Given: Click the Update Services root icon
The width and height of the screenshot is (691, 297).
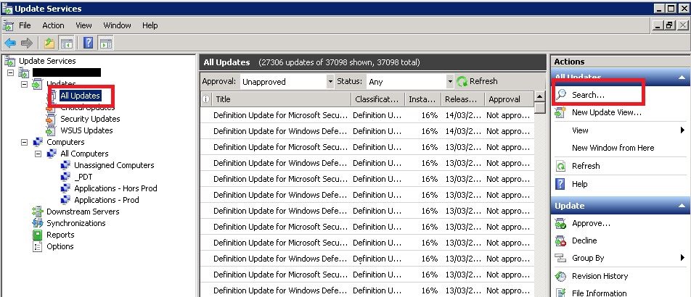Looking at the screenshot, I should click(9, 61).
